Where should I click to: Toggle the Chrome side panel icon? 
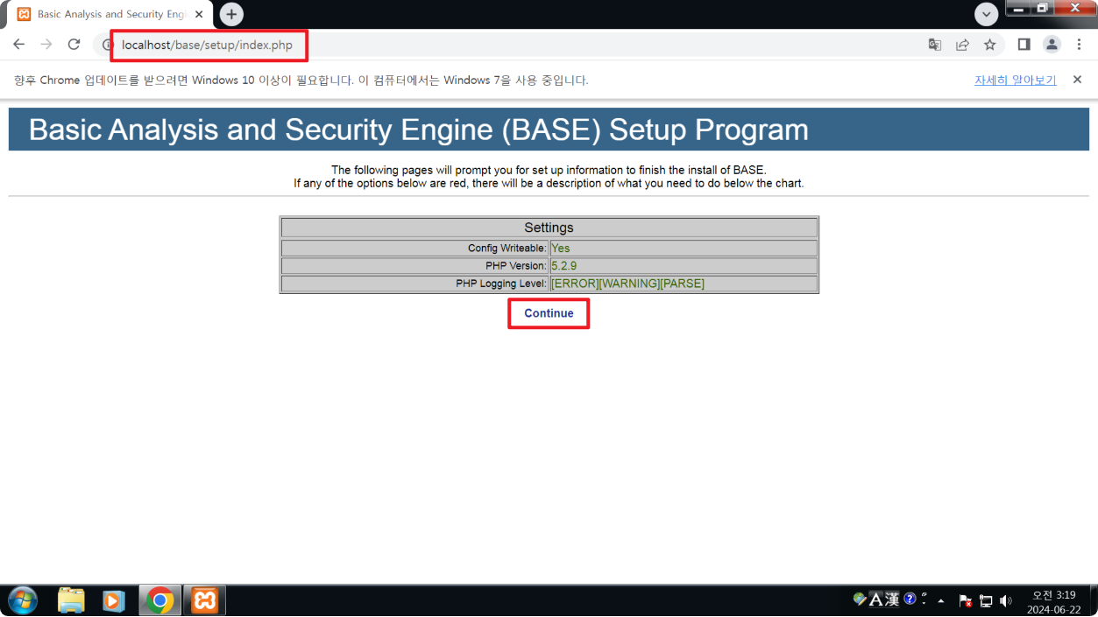click(1024, 45)
